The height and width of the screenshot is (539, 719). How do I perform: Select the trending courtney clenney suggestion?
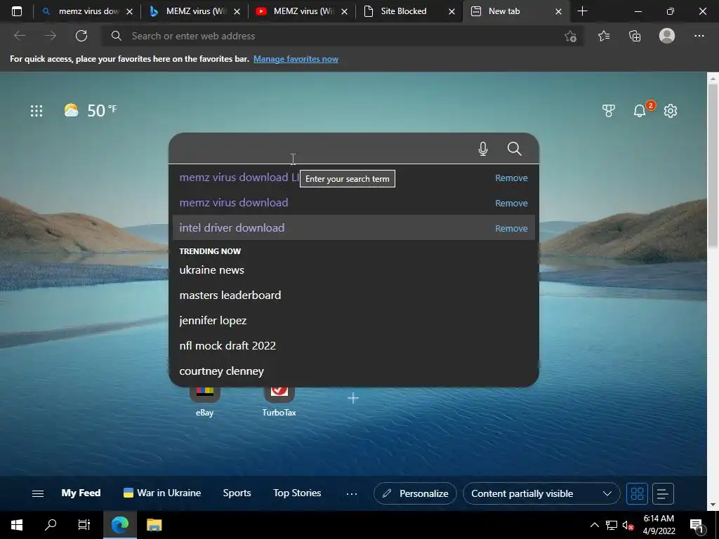354,371
